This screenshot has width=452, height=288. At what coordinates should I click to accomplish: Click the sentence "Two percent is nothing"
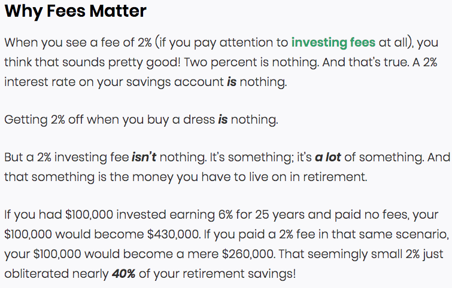click(x=251, y=62)
